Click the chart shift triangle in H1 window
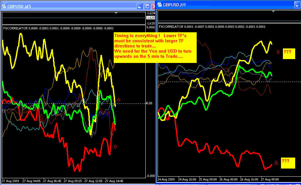This screenshot has height=185, width=301. click(273, 12)
